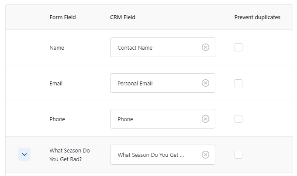
Task: Enable prevent duplicates for Name
Action: [238, 47]
